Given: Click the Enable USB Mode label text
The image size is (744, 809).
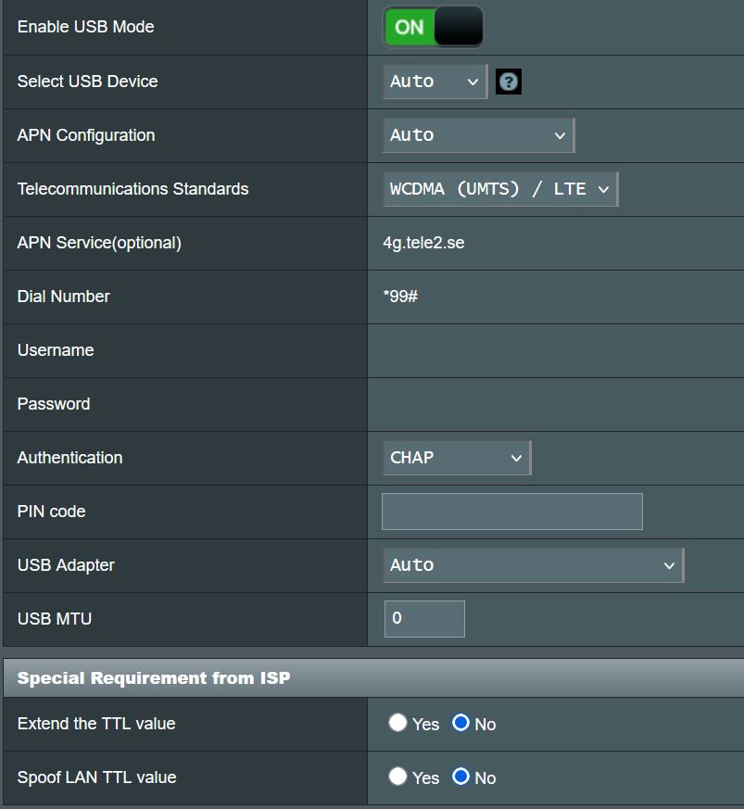Looking at the screenshot, I should (85, 27).
